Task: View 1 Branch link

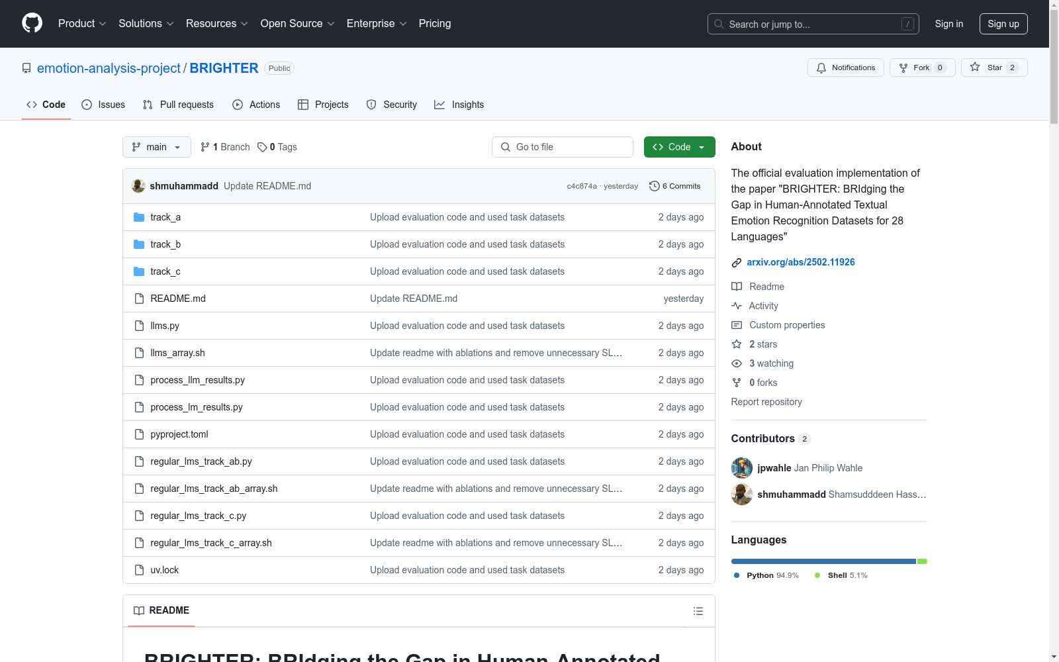Action: [225, 147]
